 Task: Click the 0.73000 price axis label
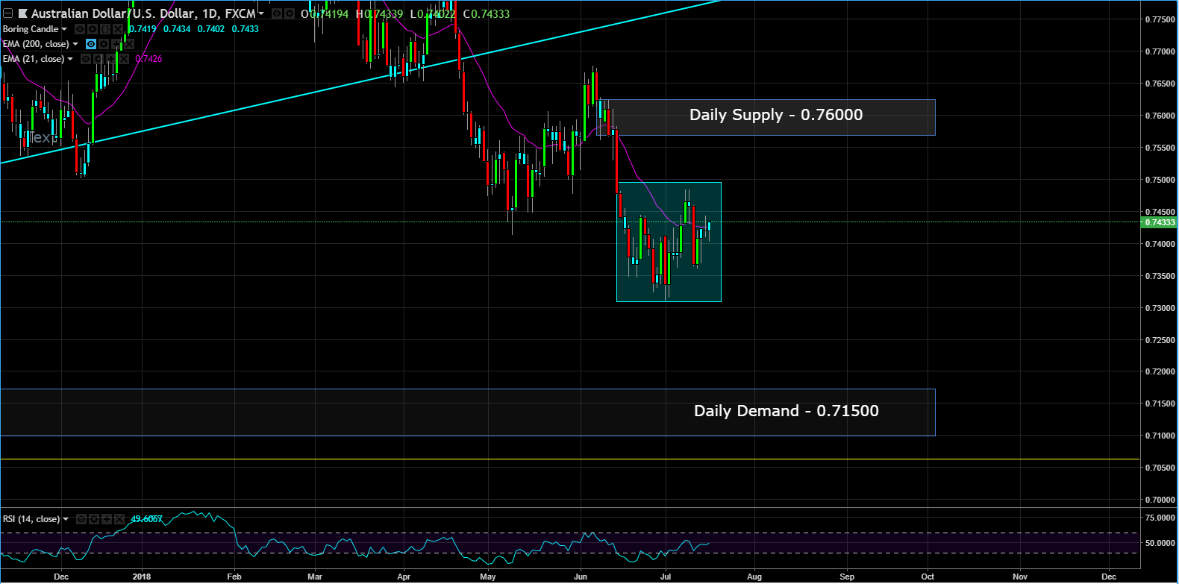coord(1160,308)
